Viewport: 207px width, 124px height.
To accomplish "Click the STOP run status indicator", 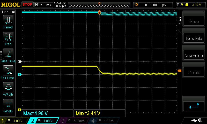I will coord(27,4).
